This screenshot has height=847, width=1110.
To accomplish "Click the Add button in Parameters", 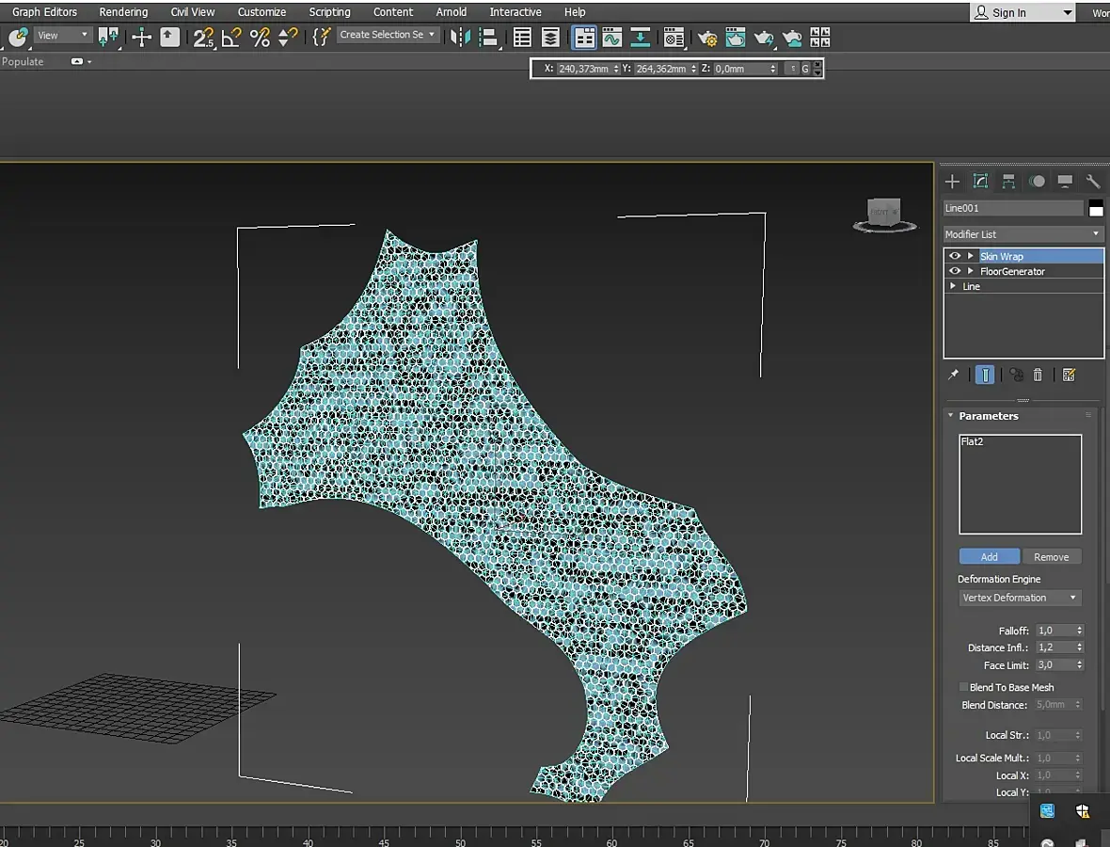I will pos(989,556).
